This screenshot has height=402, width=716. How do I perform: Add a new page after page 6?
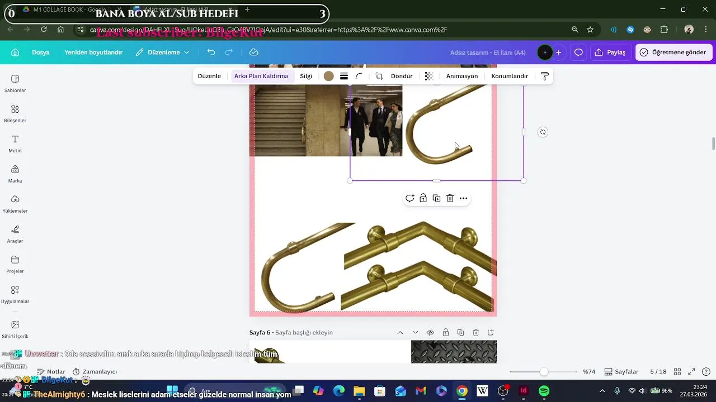(491, 332)
